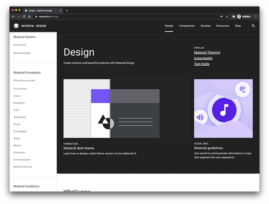Click the Material Design logo icon
269x204 pixels.
point(16,26)
